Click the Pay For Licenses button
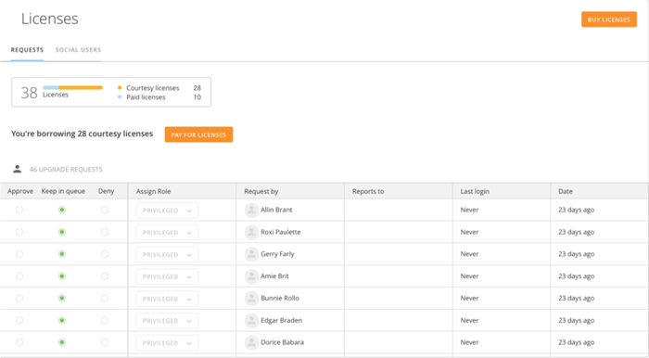This screenshot has height=358, width=649. pyautogui.click(x=198, y=134)
